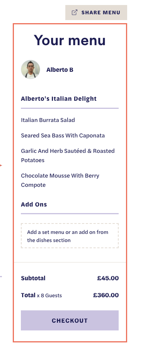Screen dimensions: 143x359
Task: Click the Italian Burrata Salad dish
Action: coord(48,120)
